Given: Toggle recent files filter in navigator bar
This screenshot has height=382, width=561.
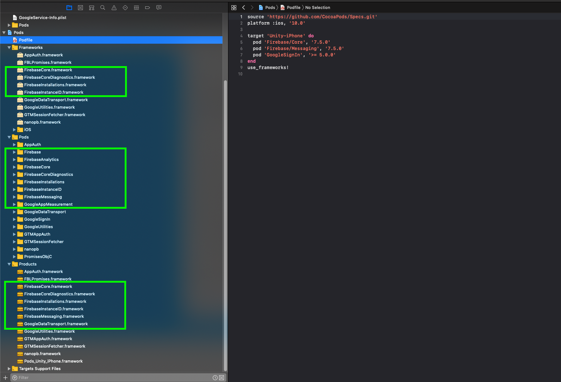Looking at the screenshot, I should point(216,378).
